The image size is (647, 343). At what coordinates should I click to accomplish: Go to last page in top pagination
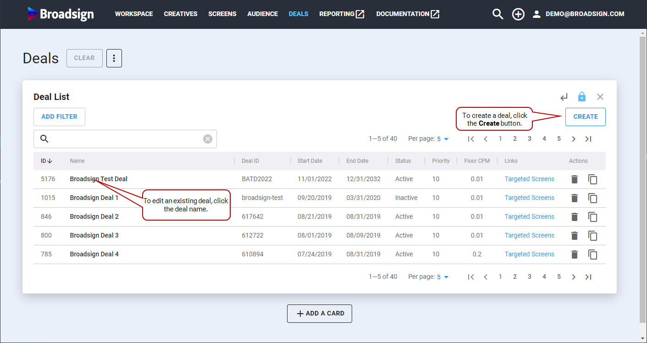point(588,139)
